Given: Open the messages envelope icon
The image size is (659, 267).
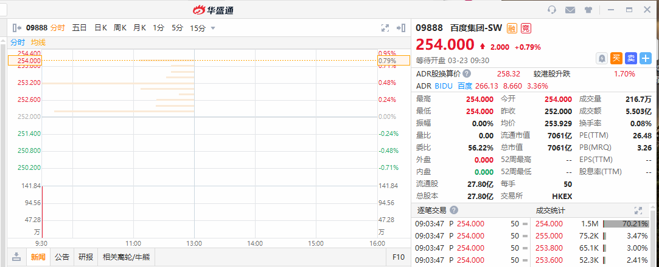Looking at the screenshot, I should 570,10.
